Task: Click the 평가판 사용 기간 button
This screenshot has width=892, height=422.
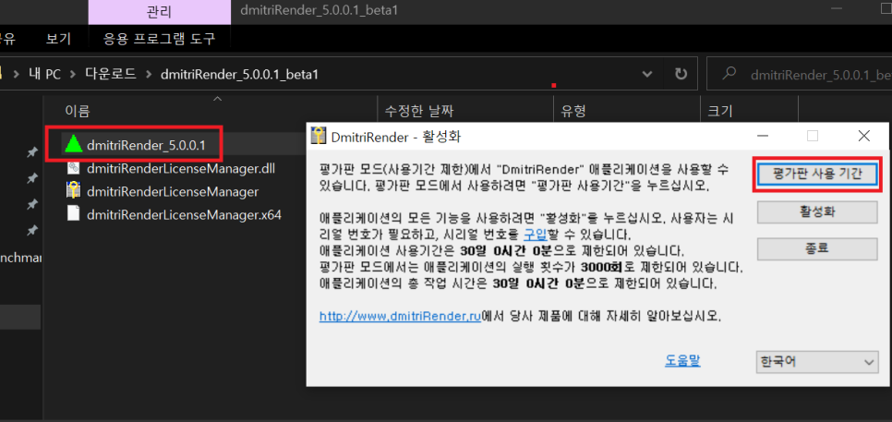Action: (817, 175)
